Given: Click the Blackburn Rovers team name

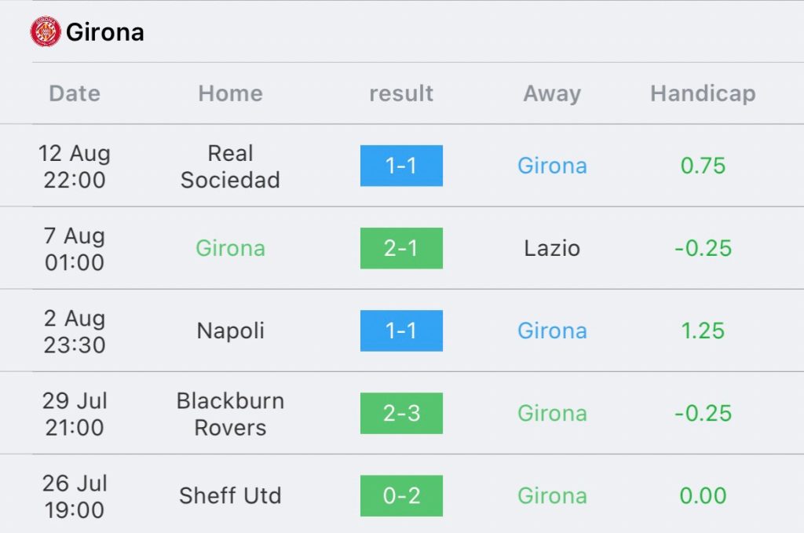Looking at the screenshot, I should click(x=230, y=414).
